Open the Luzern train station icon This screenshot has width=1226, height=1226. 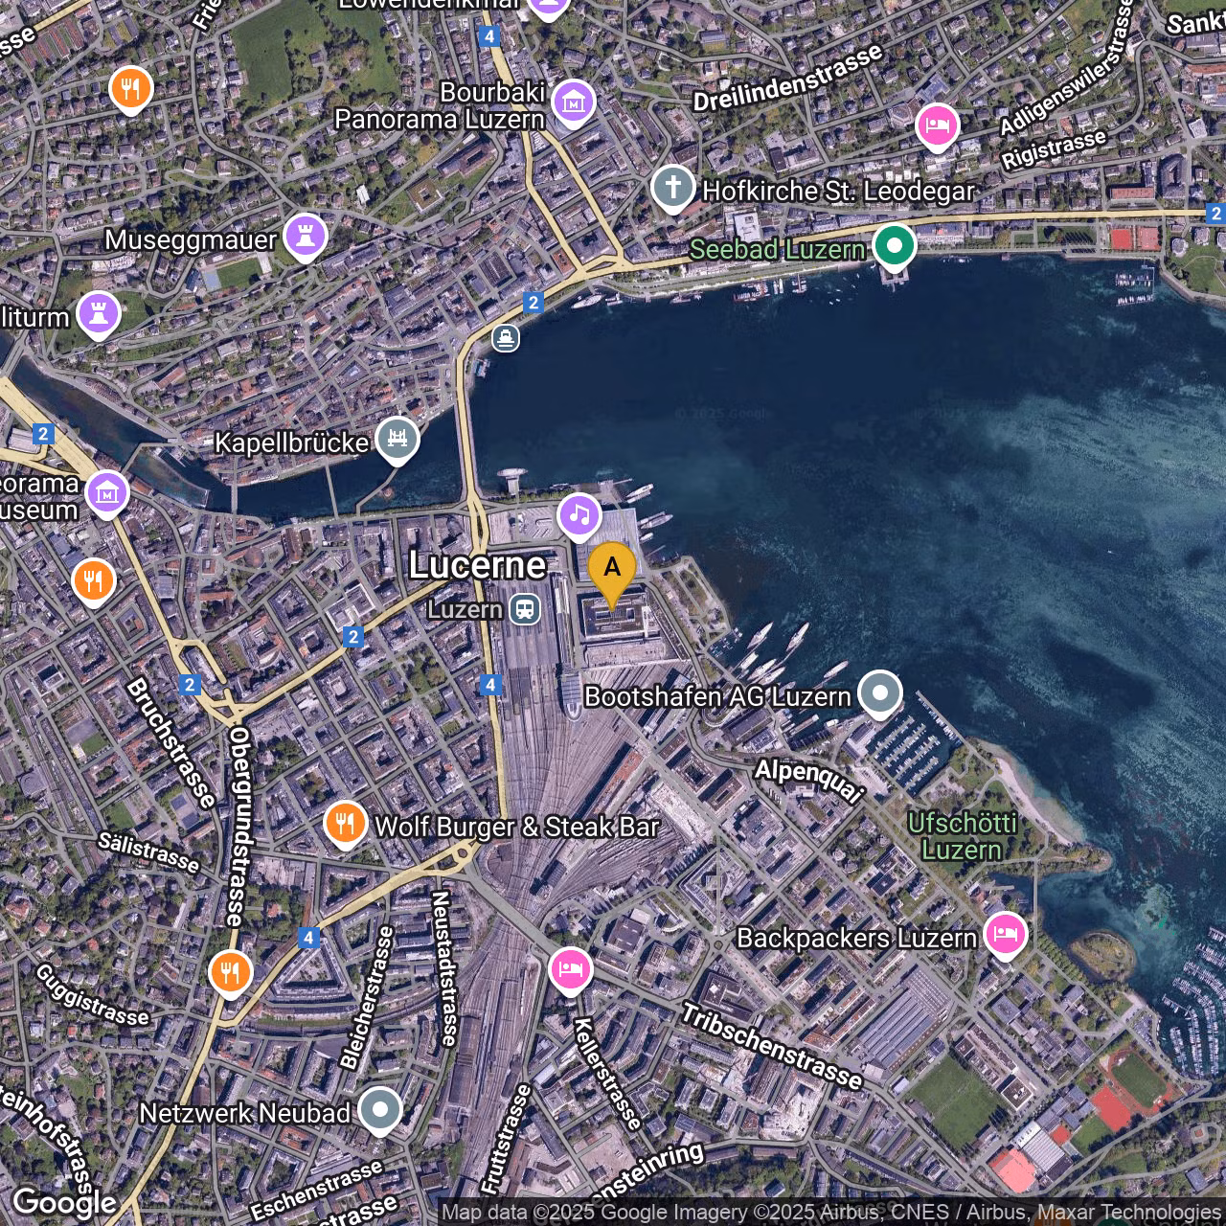(x=524, y=609)
